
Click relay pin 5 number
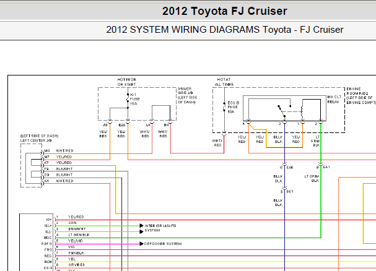pyautogui.click(x=243, y=124)
